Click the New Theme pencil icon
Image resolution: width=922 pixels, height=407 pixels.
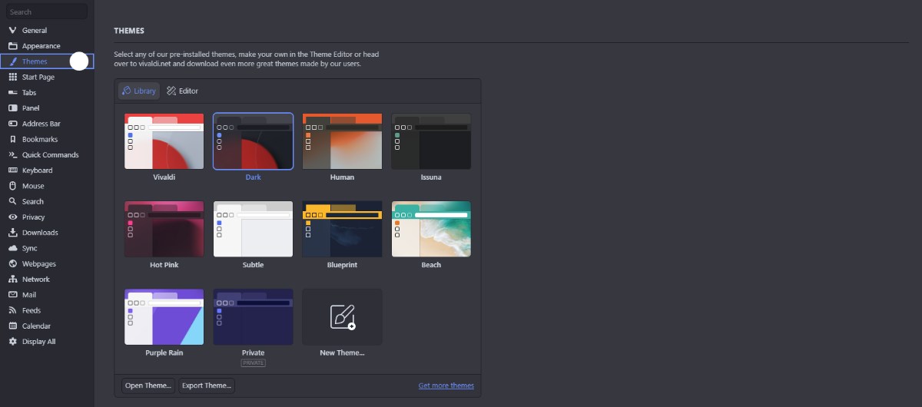(x=342, y=316)
